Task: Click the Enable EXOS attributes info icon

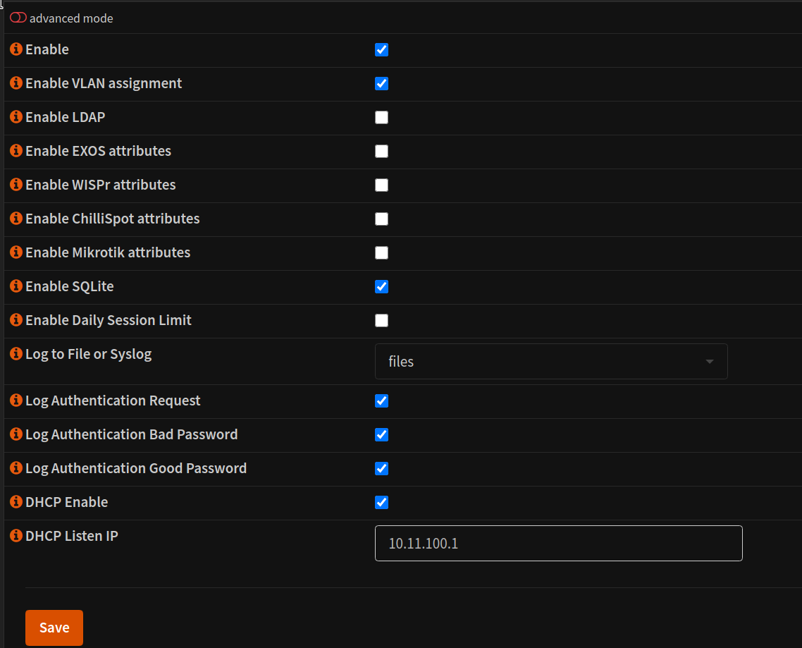Action: [x=16, y=151]
